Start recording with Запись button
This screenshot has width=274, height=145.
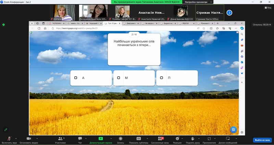click(121, 139)
